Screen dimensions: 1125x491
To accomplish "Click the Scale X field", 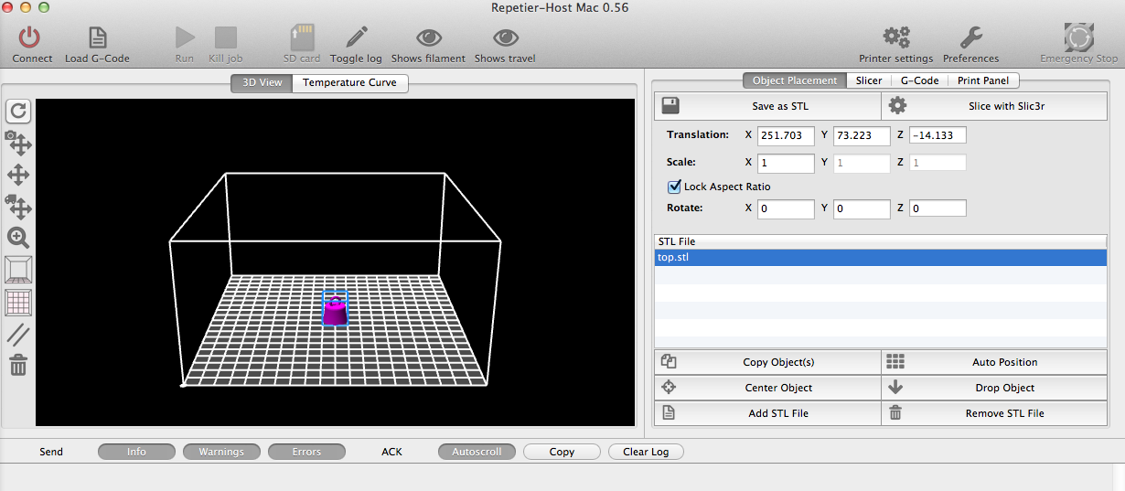I will coord(786,163).
